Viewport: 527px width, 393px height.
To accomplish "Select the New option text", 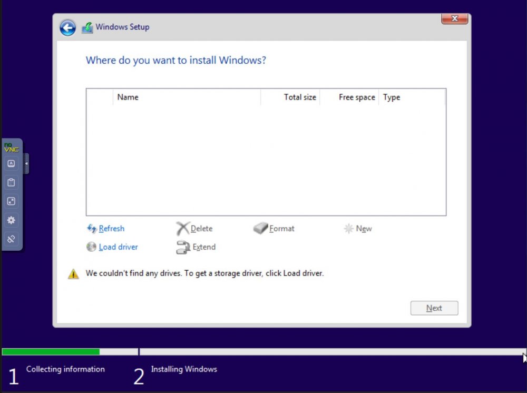I will pyautogui.click(x=364, y=229).
